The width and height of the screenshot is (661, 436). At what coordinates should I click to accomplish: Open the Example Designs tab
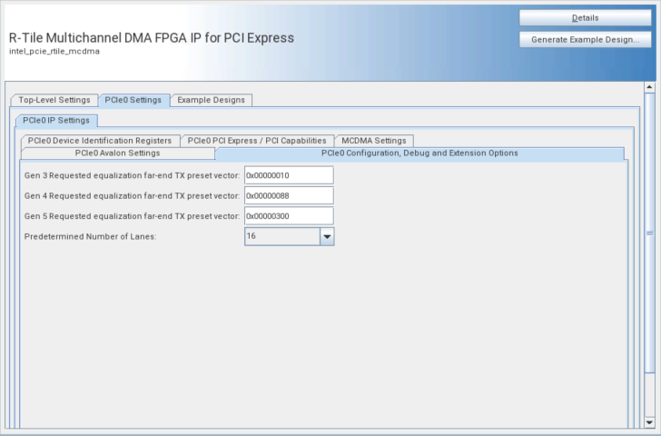coord(211,100)
